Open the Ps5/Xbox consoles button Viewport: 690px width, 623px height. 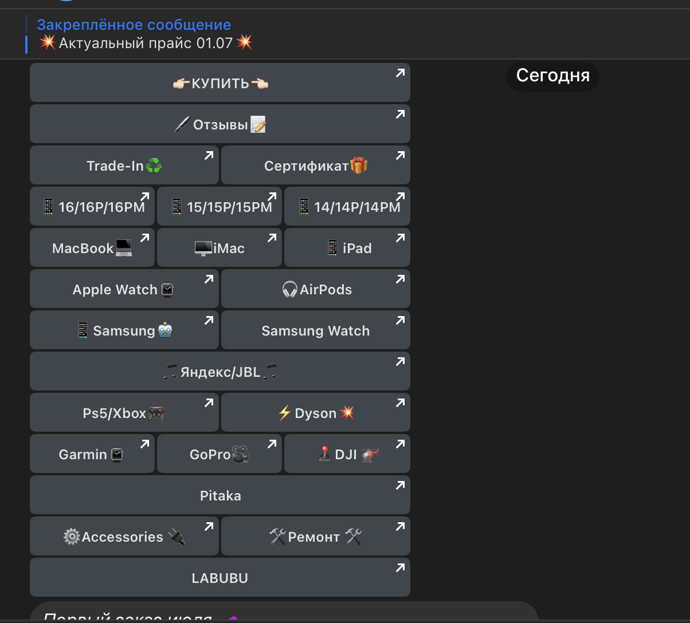[x=124, y=413]
